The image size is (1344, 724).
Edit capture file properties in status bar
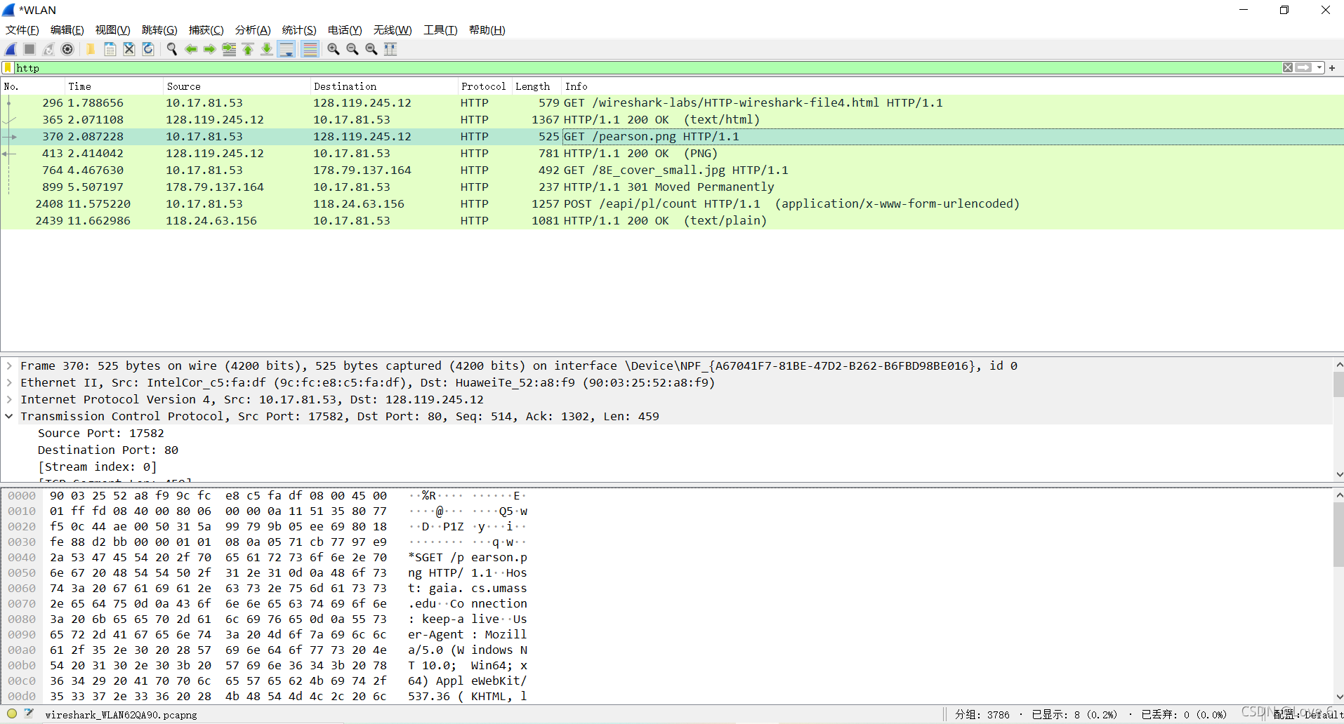(29, 714)
